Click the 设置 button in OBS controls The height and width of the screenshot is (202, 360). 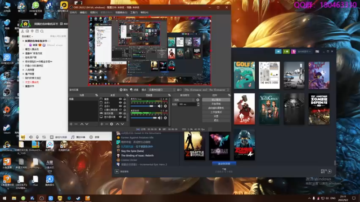pyautogui.click(x=216, y=116)
